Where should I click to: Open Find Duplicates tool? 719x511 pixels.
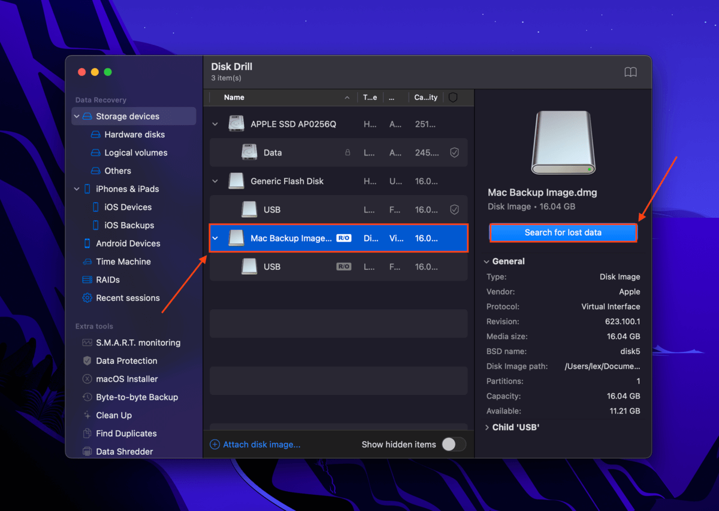tap(126, 433)
